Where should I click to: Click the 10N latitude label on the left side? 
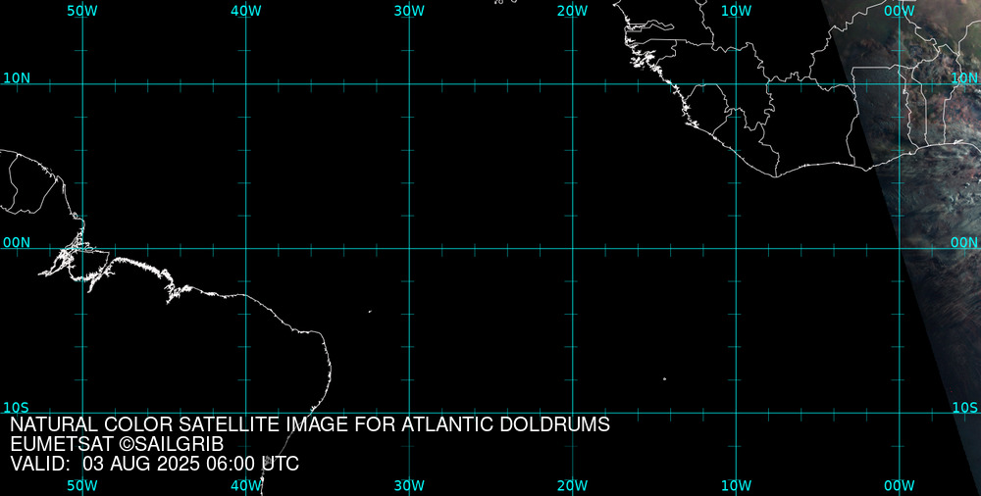[17, 78]
